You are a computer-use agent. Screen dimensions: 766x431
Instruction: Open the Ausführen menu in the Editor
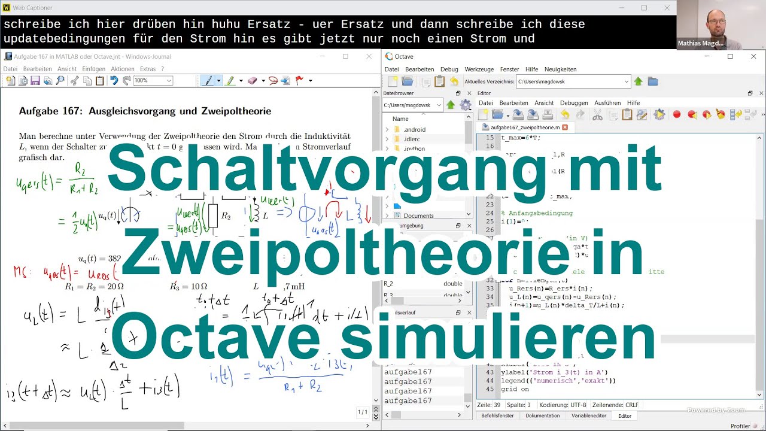coord(608,103)
